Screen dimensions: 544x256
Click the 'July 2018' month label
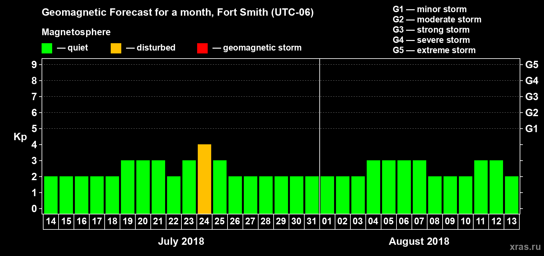(181, 241)
